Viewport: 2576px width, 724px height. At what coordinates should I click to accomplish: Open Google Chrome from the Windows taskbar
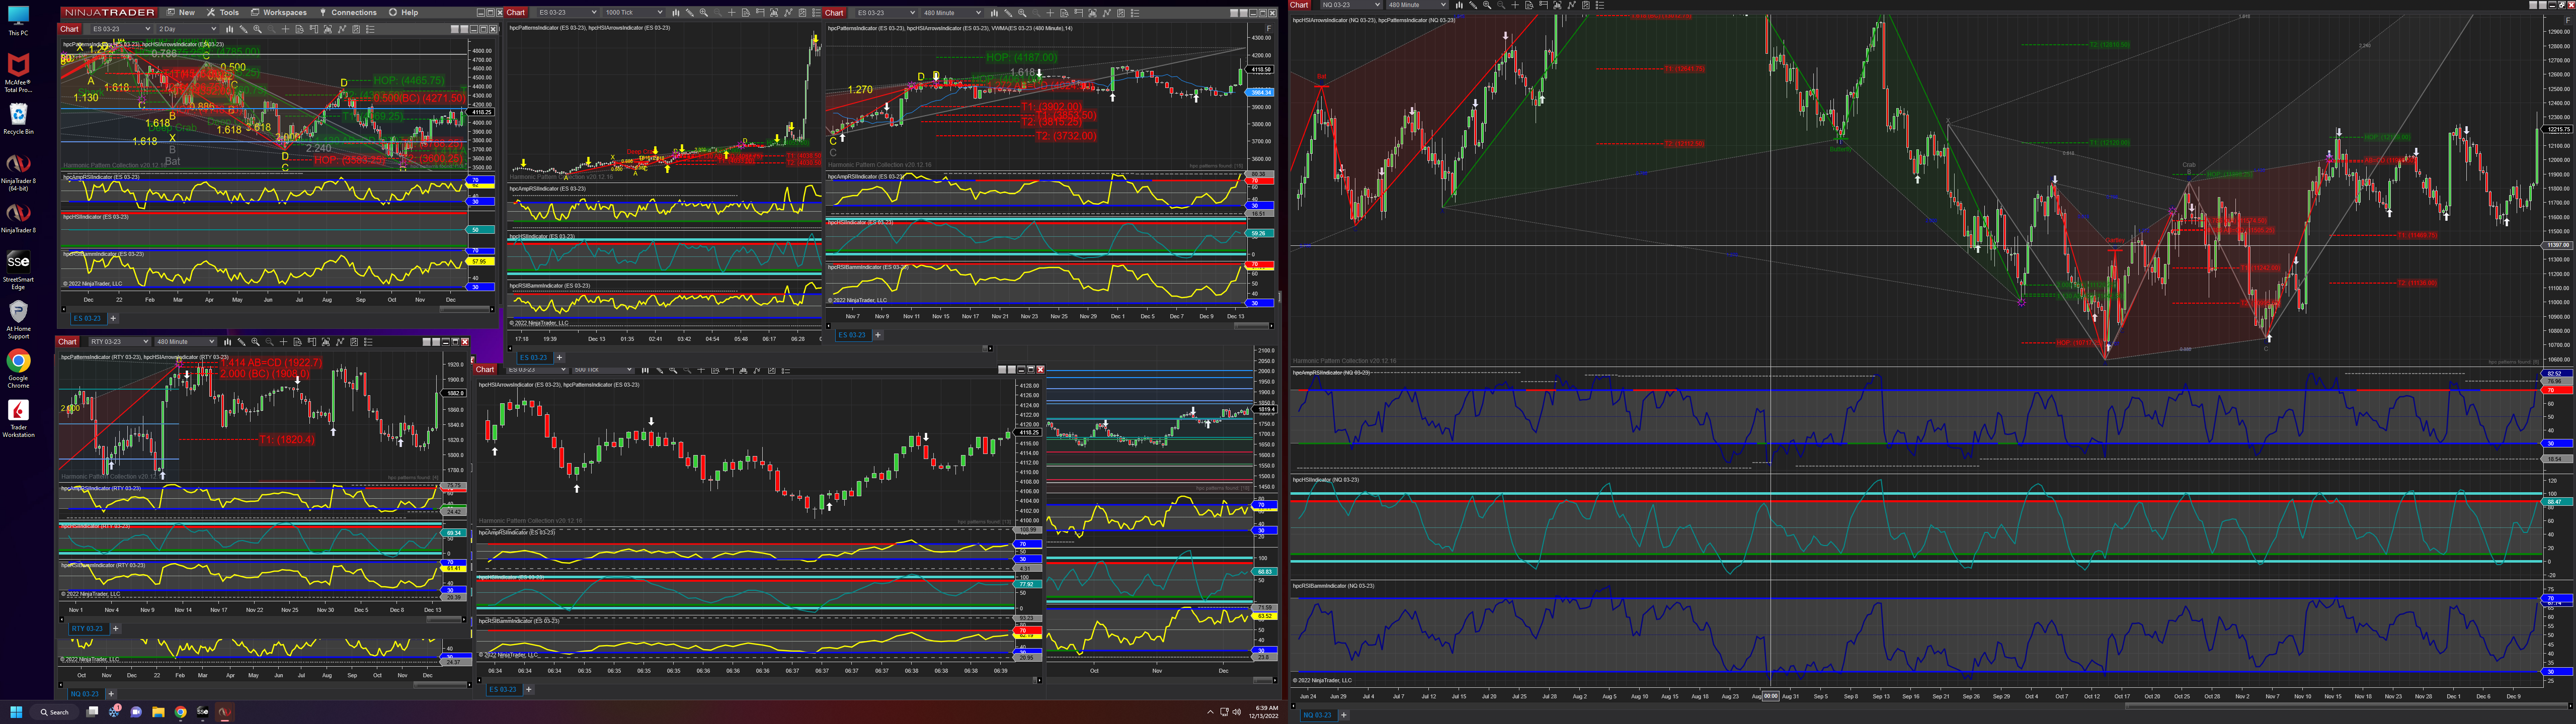tap(181, 712)
